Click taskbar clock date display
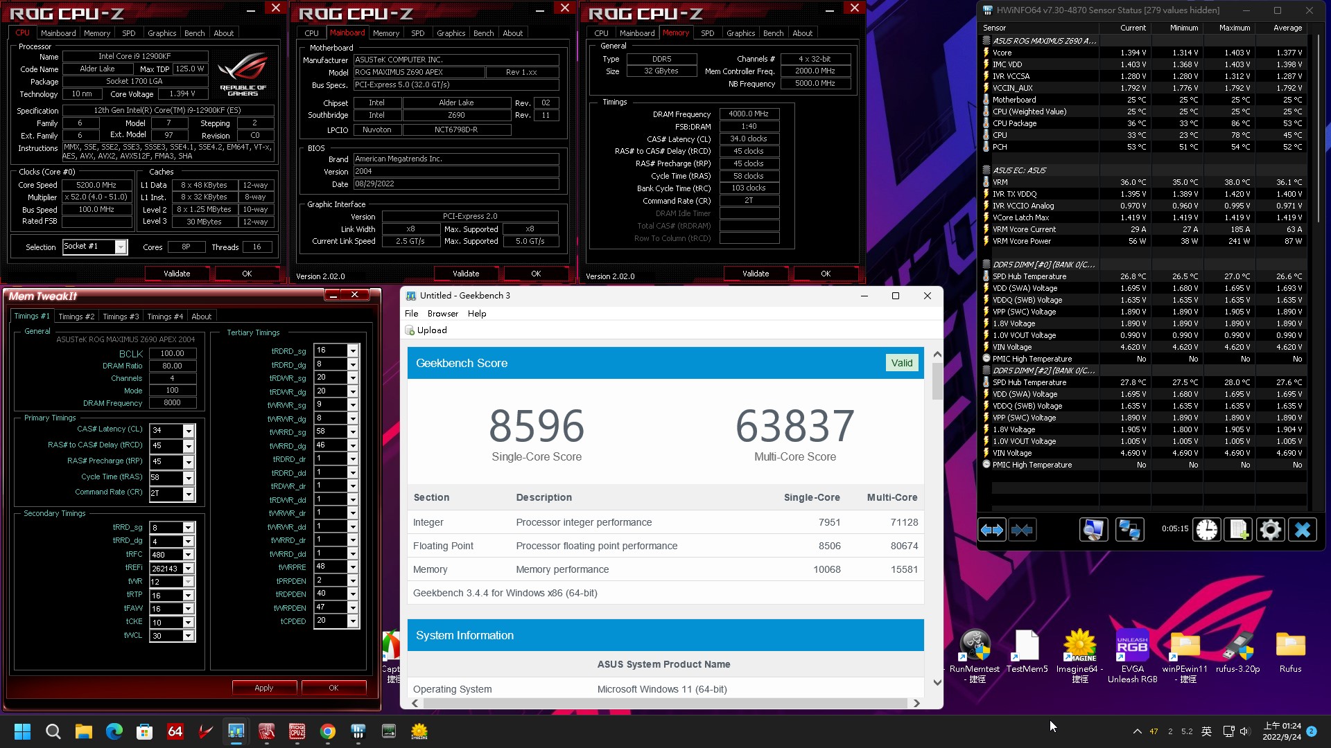Screen dimensions: 1331x748 pyautogui.click(x=1282, y=731)
